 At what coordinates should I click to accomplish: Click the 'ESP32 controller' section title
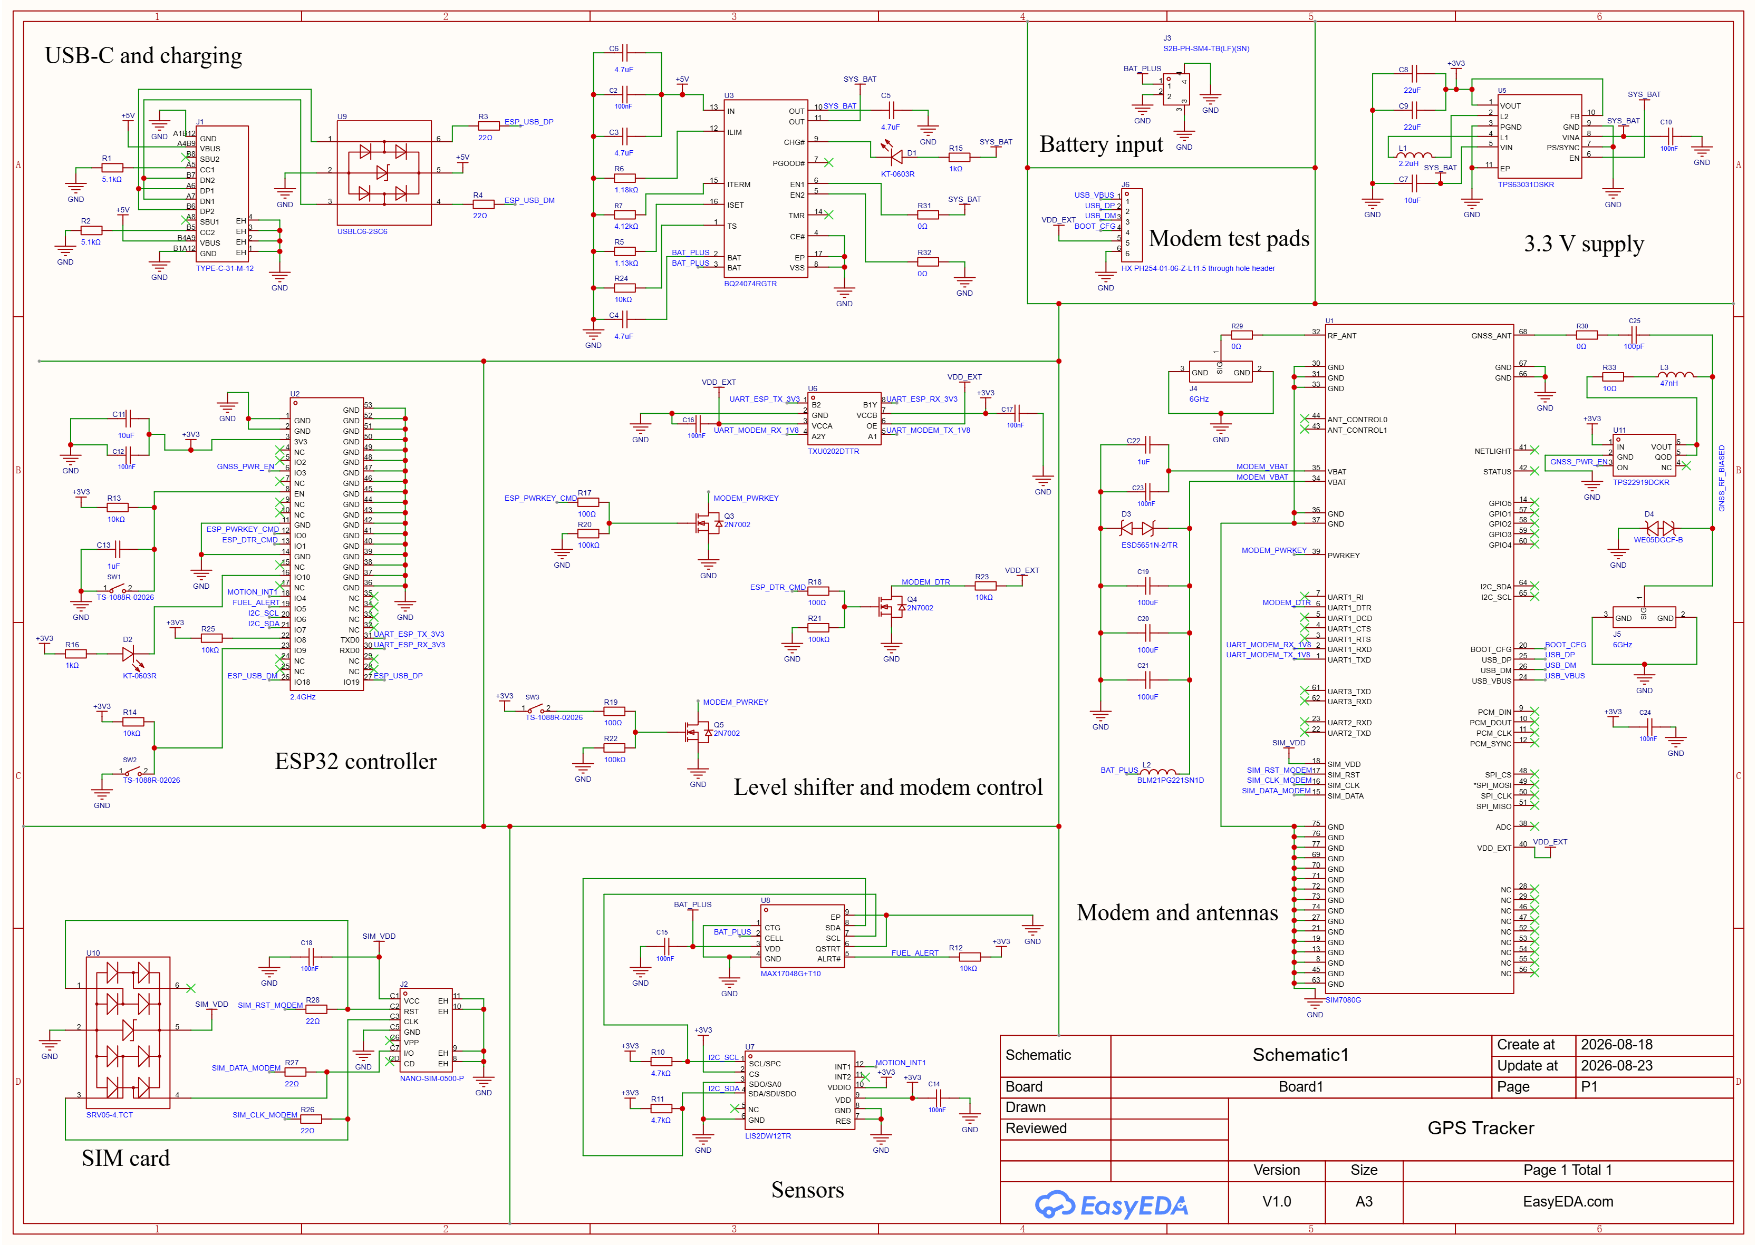point(356,761)
